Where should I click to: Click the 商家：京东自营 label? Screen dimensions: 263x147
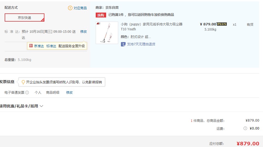[107, 8]
